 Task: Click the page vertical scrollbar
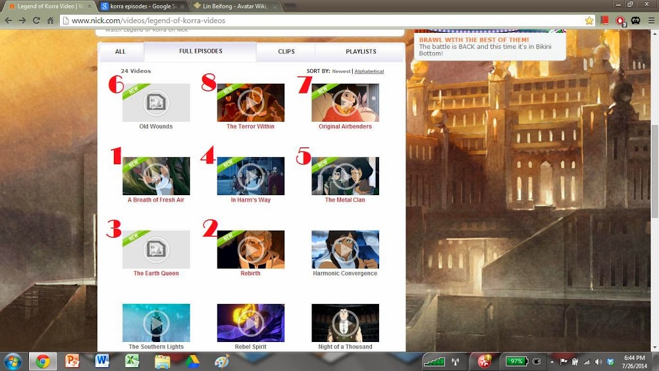click(655, 171)
